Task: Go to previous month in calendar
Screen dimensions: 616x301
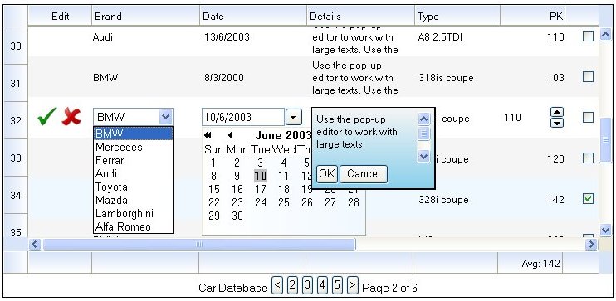Action: 230,135
